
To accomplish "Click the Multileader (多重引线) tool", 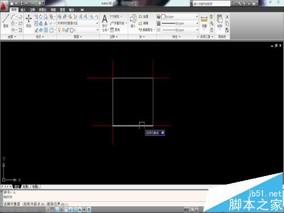I will point(118,23).
